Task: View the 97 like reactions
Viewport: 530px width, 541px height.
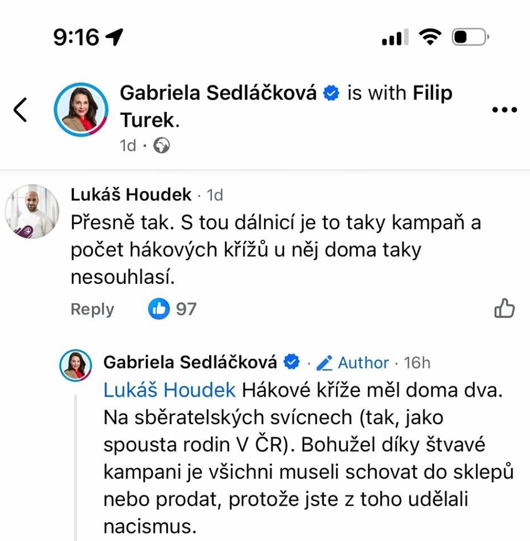Action: (x=173, y=309)
